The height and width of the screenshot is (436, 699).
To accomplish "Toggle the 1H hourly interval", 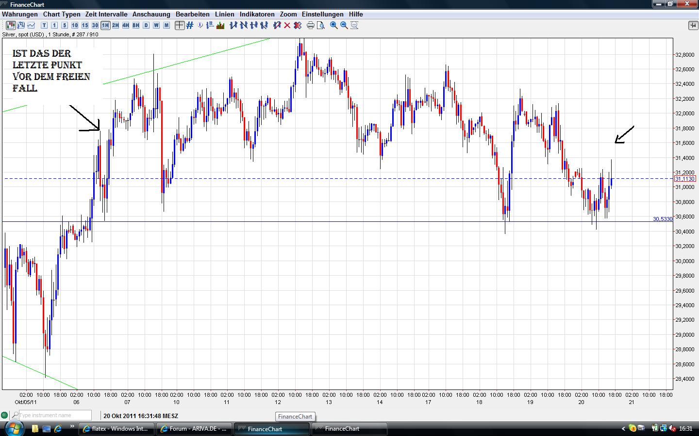I will click(x=105, y=25).
